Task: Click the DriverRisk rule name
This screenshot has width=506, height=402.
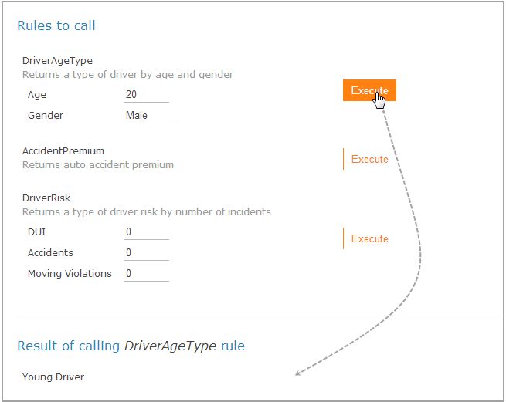Action: coord(46,198)
